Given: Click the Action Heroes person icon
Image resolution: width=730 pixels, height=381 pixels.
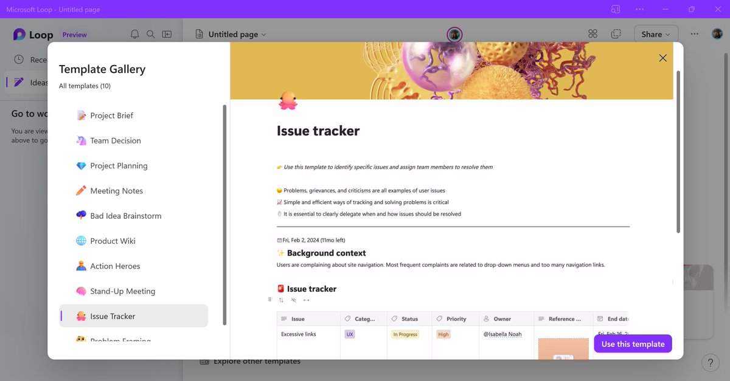Looking at the screenshot, I should point(81,266).
